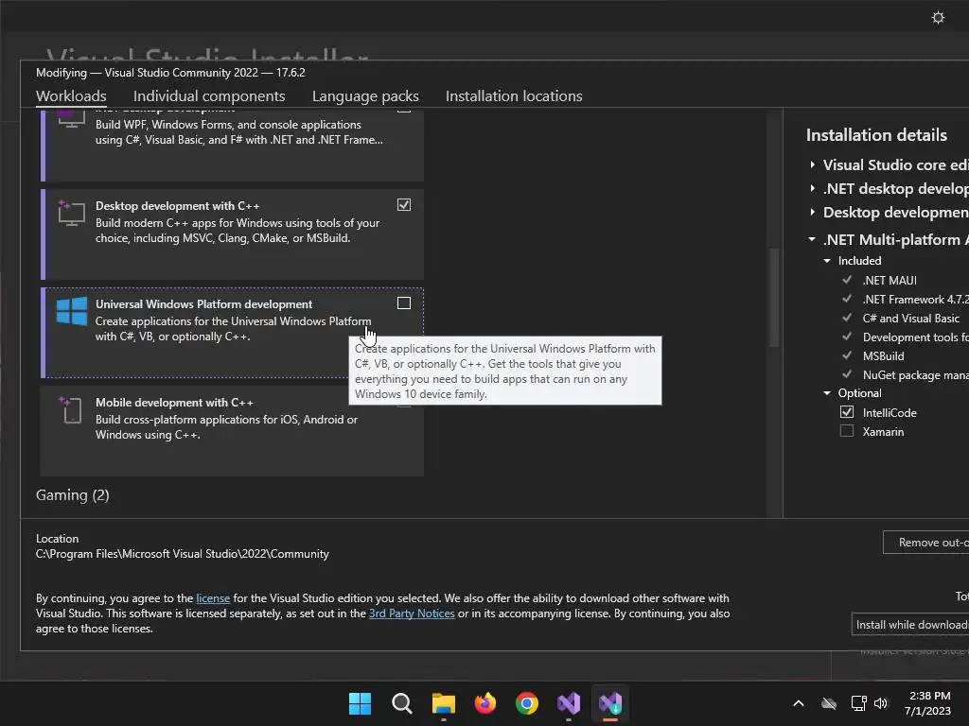This screenshot has height=726, width=969.
Task: Open network settings tray icon
Action: point(858,703)
